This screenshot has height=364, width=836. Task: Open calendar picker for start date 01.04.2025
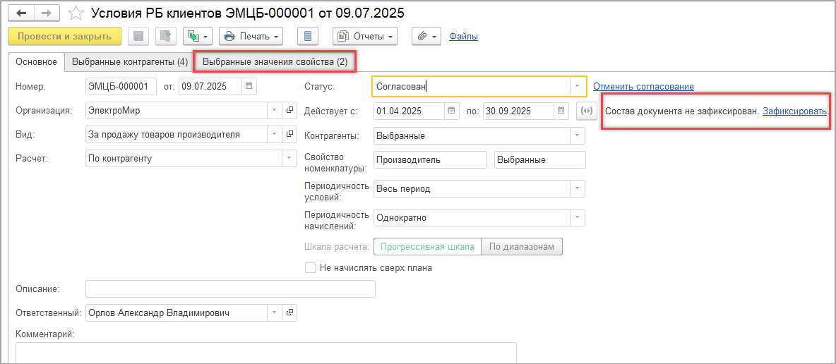pos(452,111)
